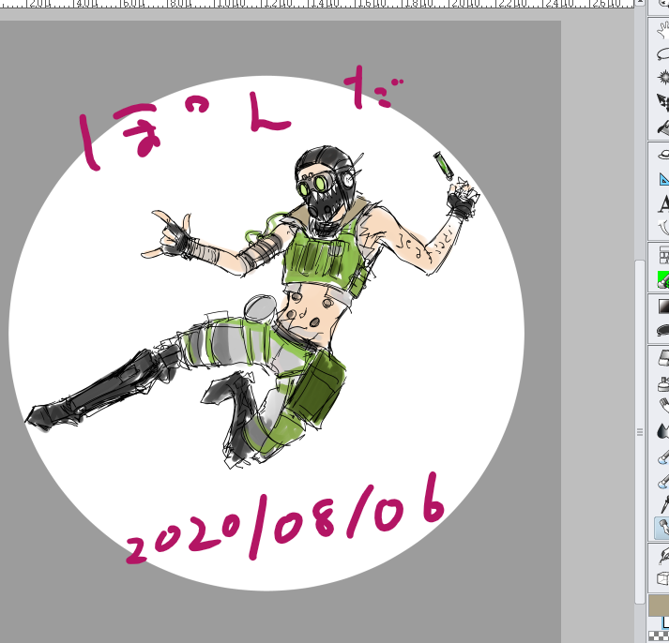Screen dimensions: 669x643
Task: Select the Lasso selection tool
Action: [663, 54]
